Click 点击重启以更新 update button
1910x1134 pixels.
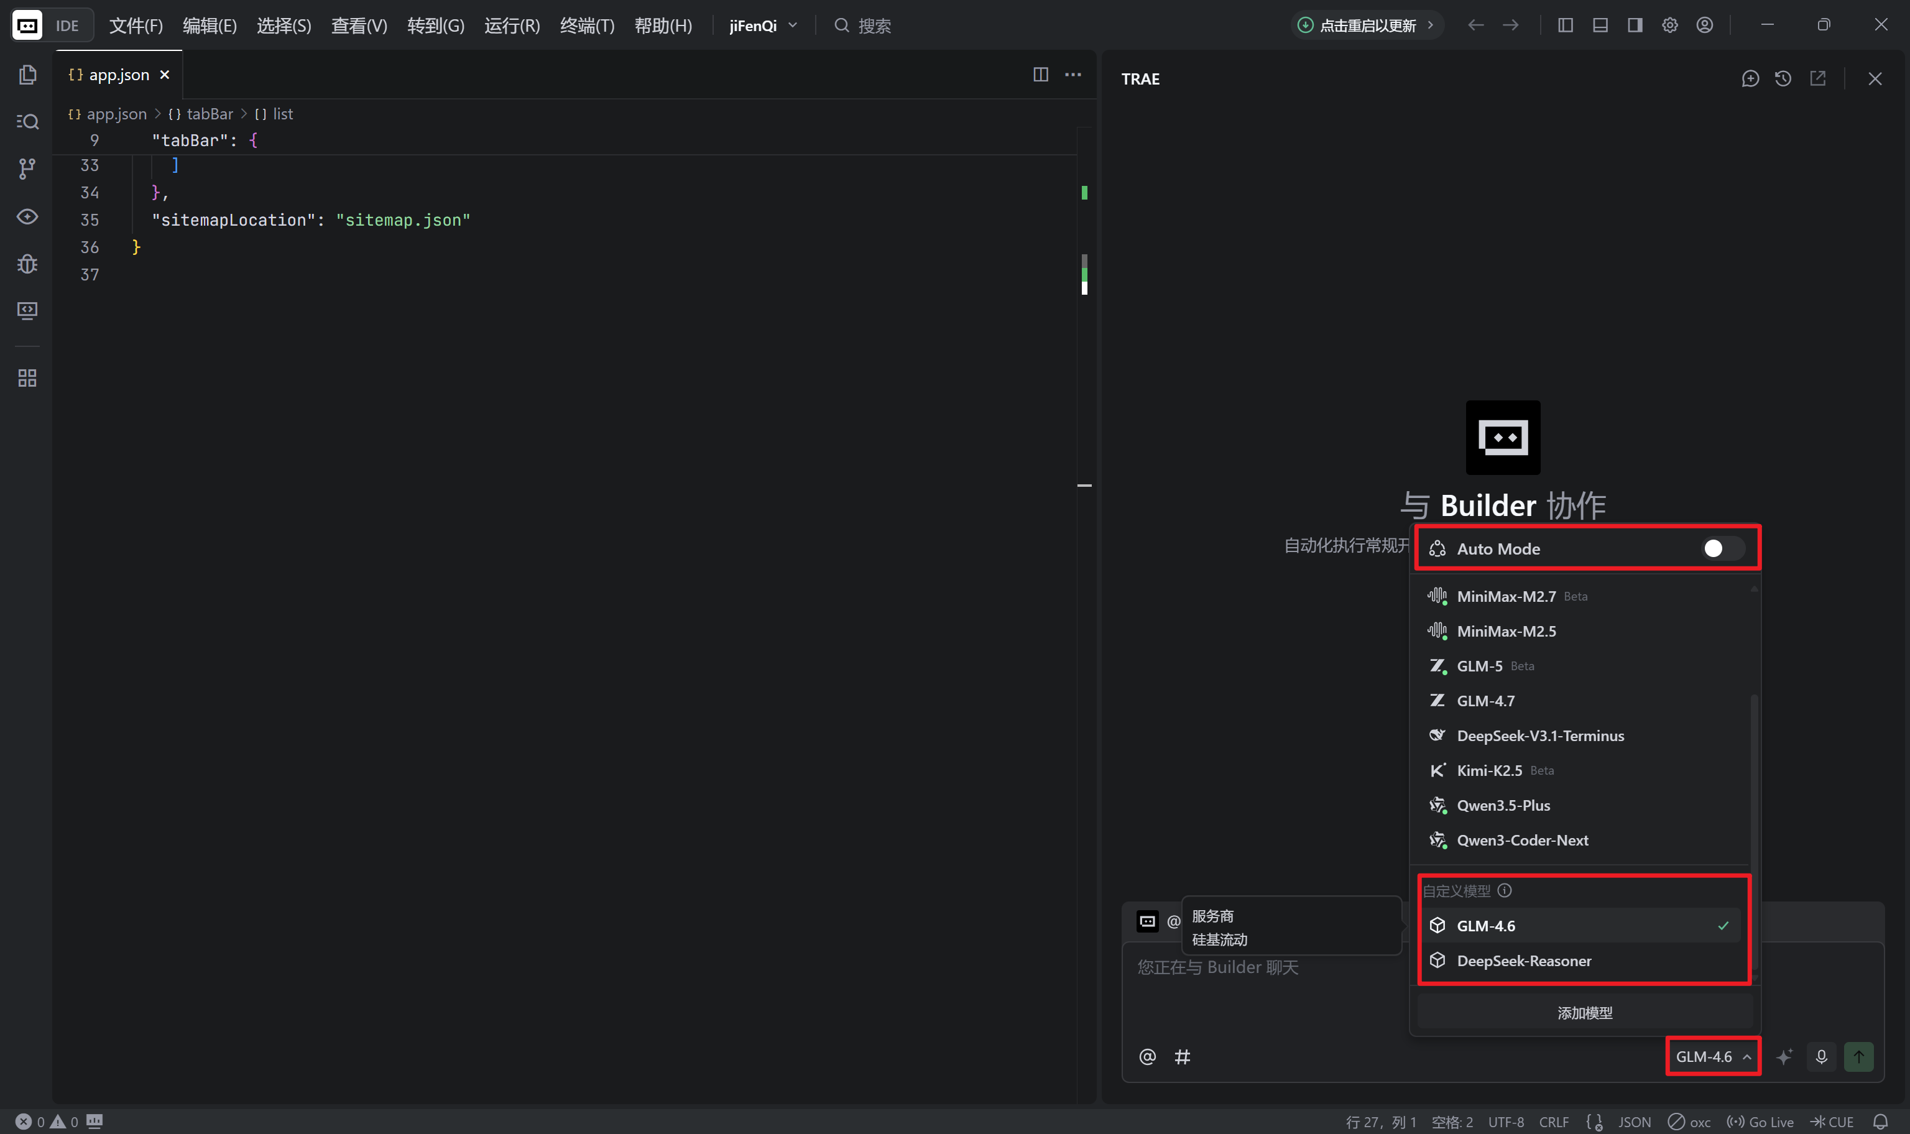[1367, 25]
